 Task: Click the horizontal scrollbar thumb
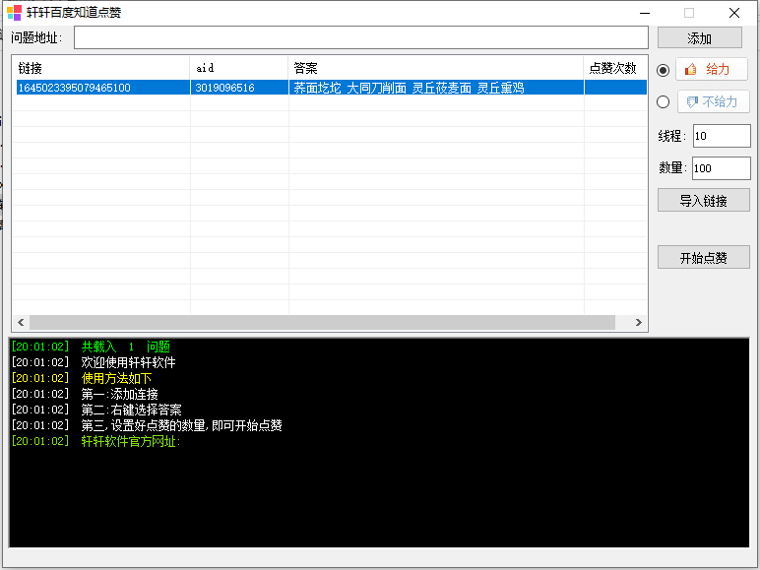coord(322,322)
